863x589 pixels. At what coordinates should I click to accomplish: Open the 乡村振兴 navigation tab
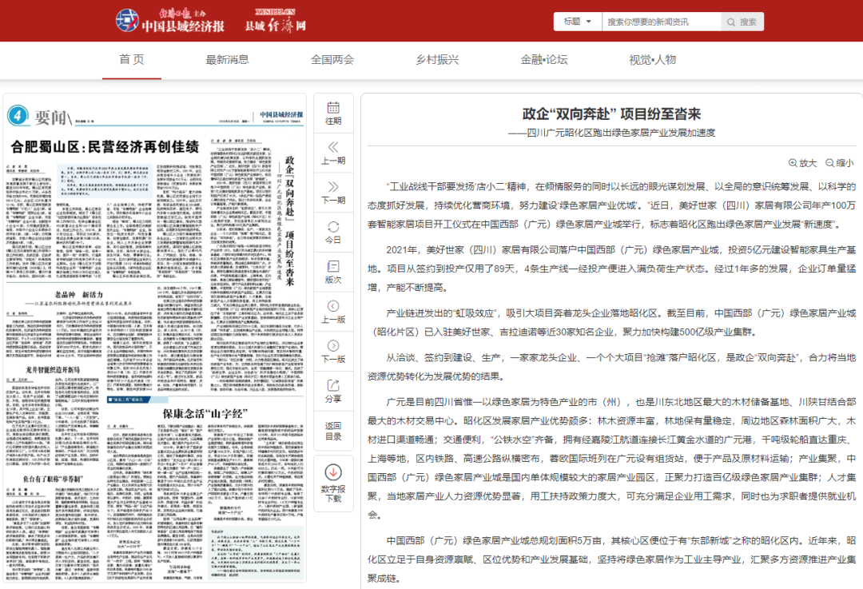pyautogui.click(x=437, y=59)
